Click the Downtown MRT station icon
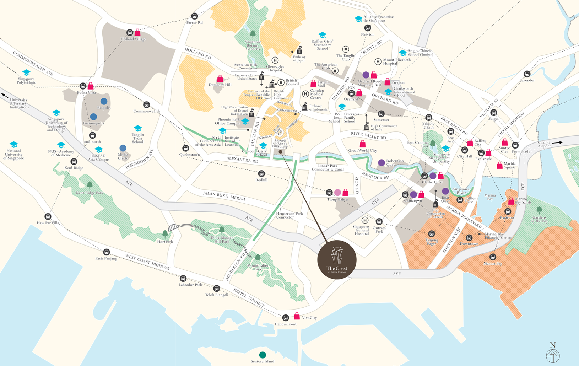Screen dimensions: 579x366 (469, 238)
